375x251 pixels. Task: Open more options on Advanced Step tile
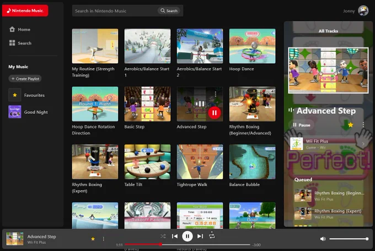coord(216,94)
